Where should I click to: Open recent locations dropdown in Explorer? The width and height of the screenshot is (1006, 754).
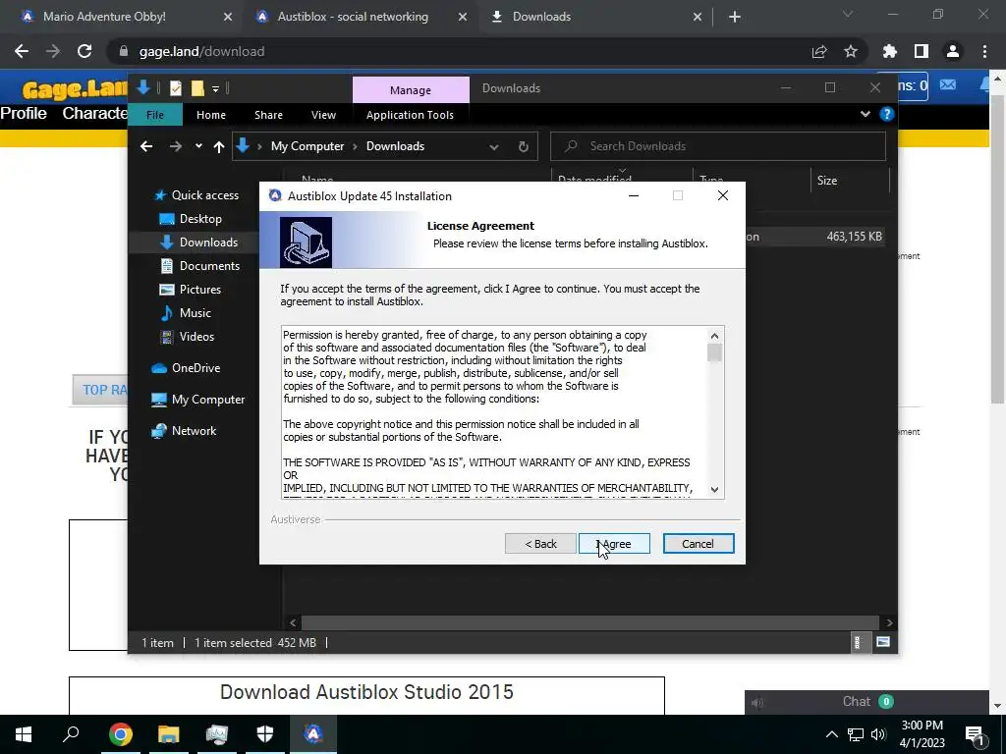coord(198,146)
